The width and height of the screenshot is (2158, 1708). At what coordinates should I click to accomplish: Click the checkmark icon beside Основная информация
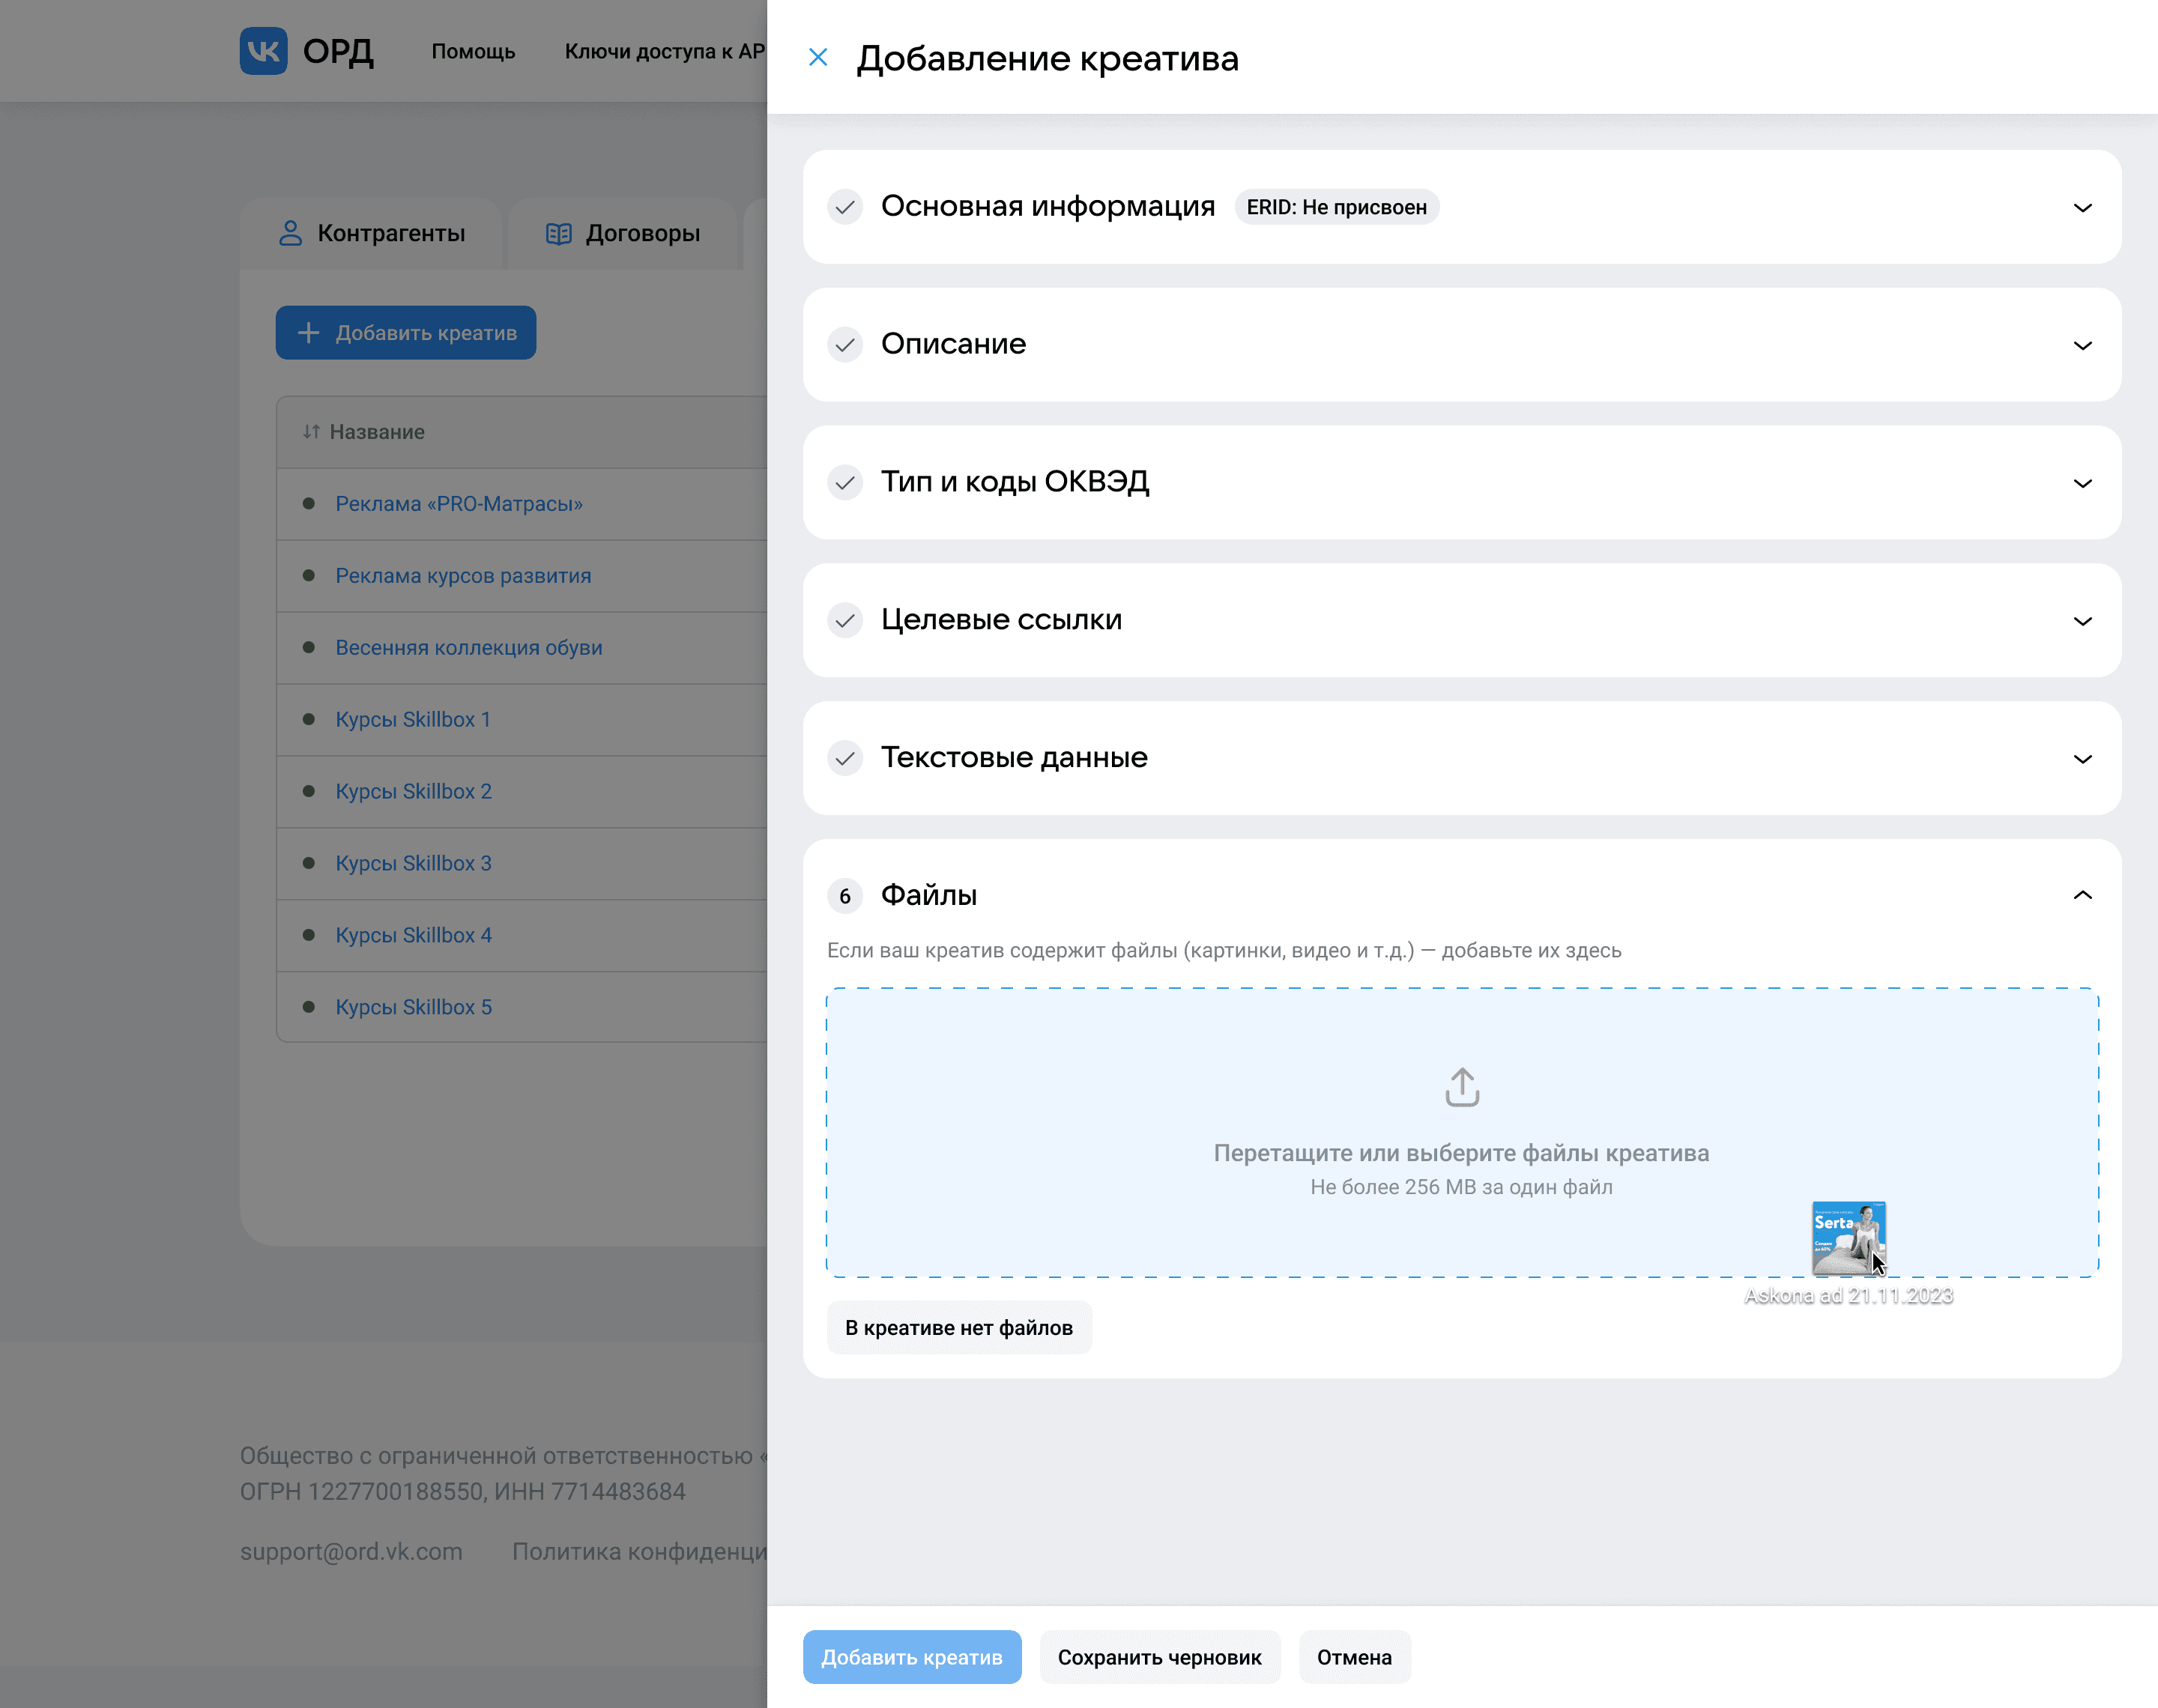845,207
